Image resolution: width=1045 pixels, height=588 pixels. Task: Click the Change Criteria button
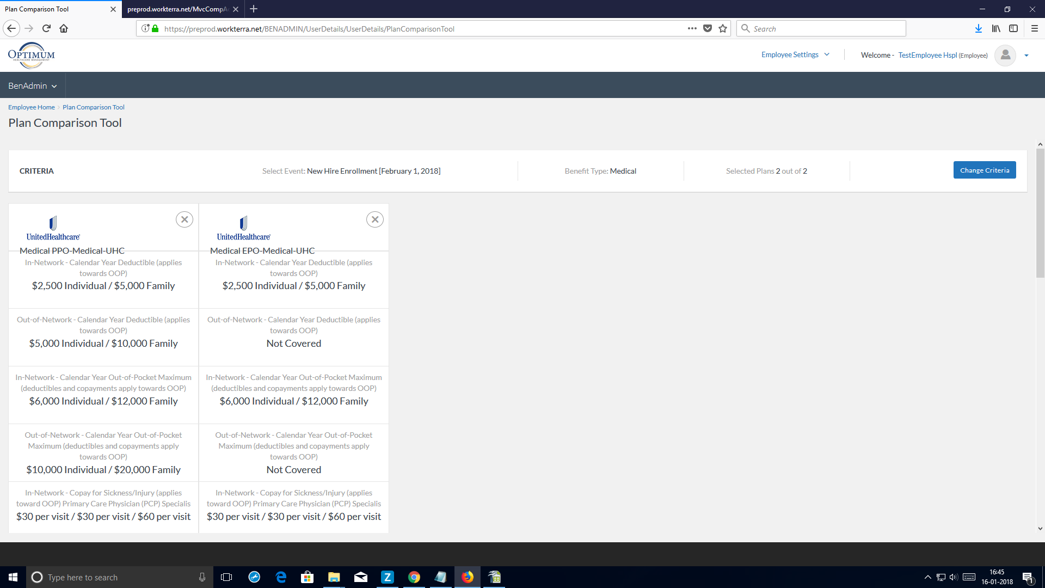[984, 170]
